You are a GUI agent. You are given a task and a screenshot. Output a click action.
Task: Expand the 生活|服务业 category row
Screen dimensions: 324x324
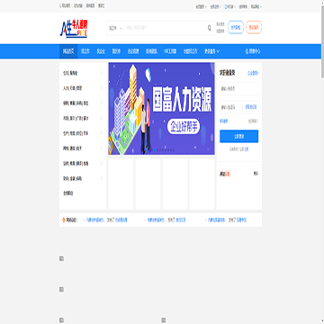click(83, 73)
